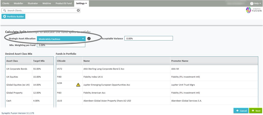Click the Target Mix column header
This screenshot has width=263, height=115.
coord(43,61)
